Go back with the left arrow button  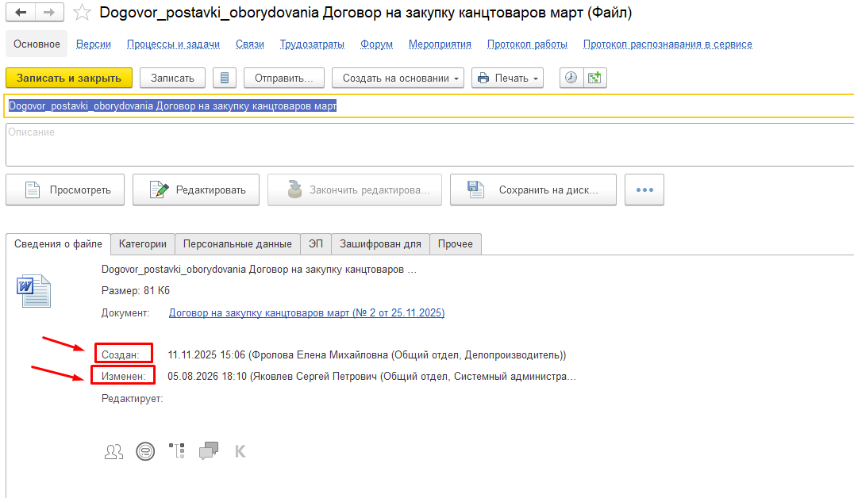click(21, 12)
